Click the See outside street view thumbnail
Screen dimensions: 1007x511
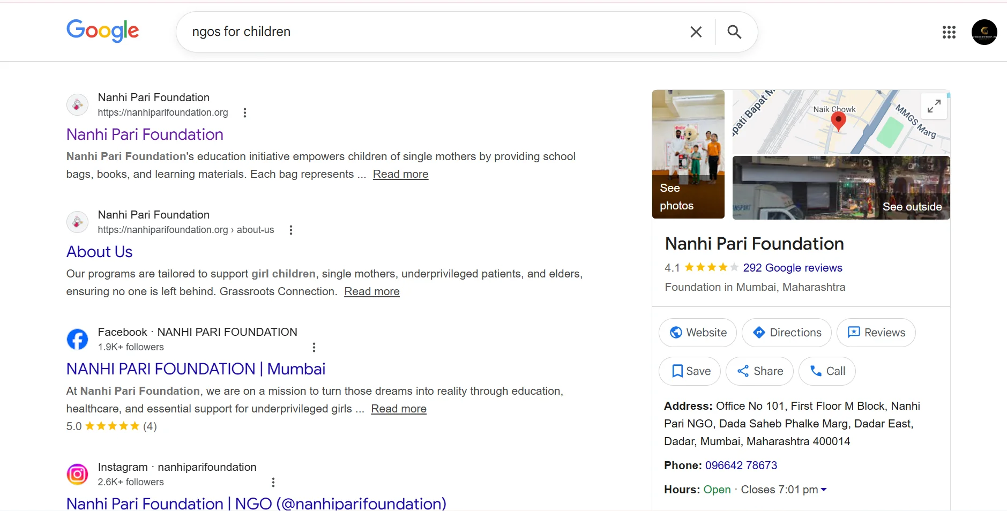point(841,187)
